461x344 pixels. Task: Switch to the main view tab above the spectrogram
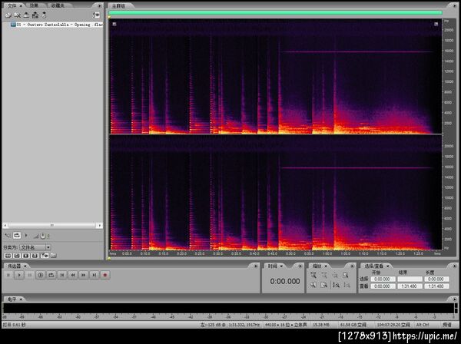[118, 5]
